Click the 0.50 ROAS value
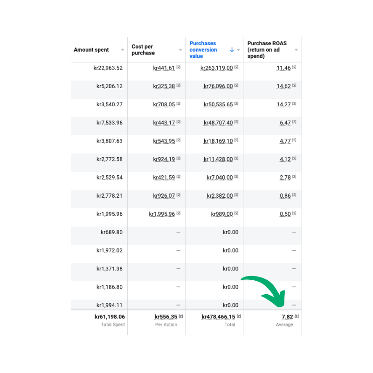The height and width of the screenshot is (373, 373). coord(285,214)
